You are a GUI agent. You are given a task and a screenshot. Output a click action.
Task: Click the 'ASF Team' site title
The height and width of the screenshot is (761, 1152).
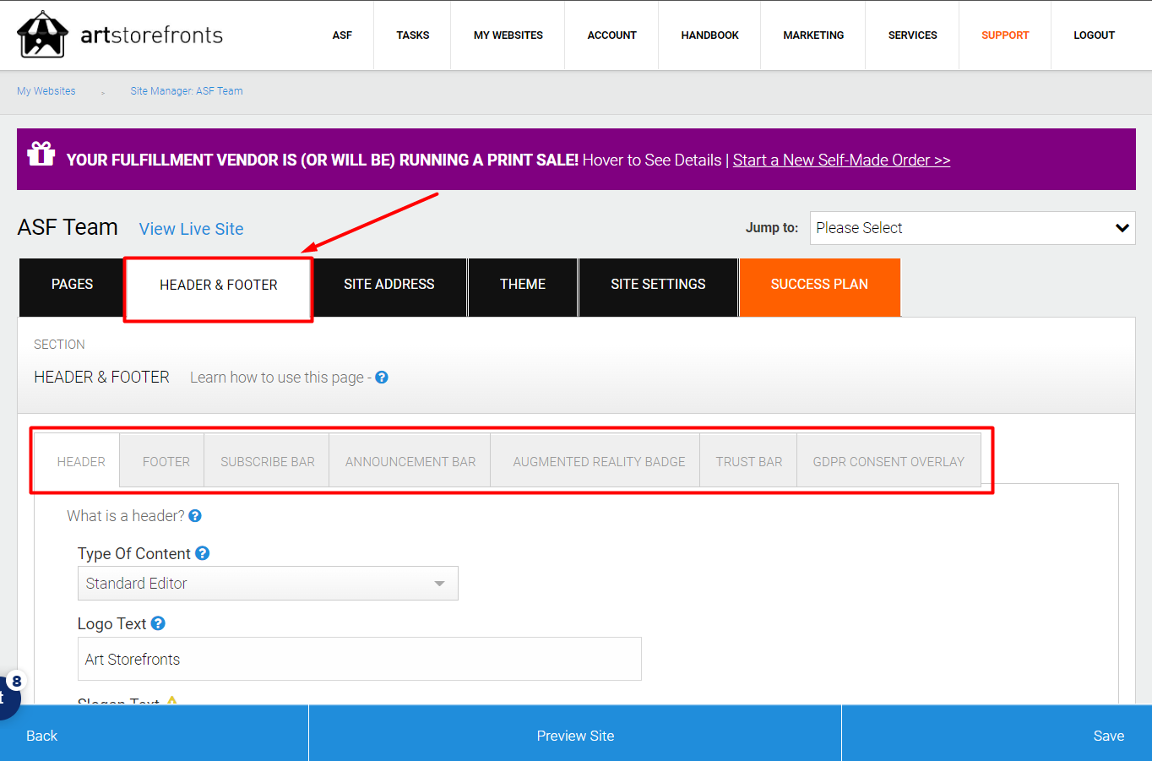click(x=68, y=227)
